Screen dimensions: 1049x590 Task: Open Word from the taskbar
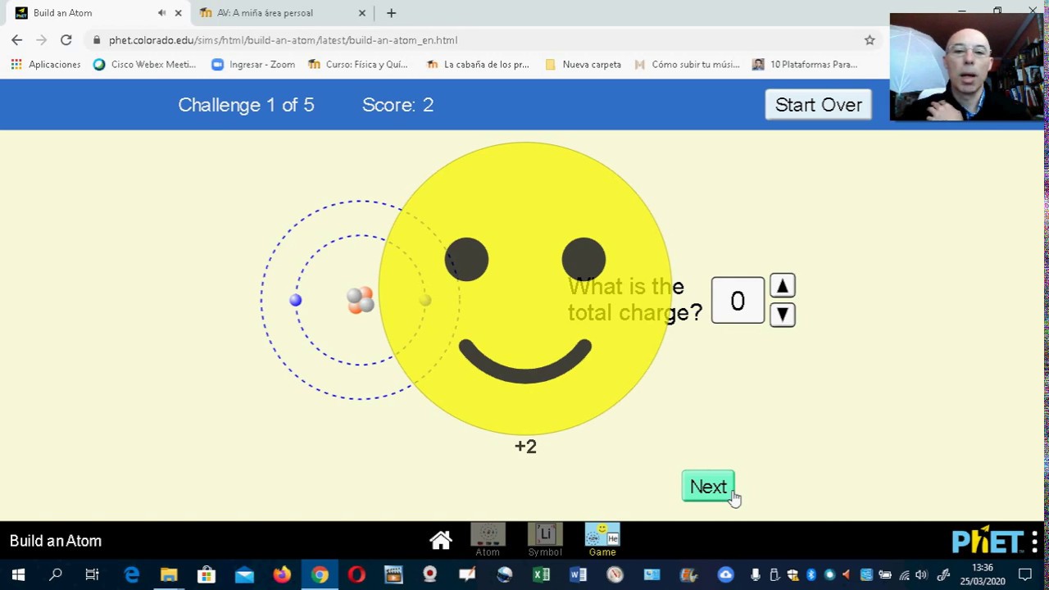(578, 575)
